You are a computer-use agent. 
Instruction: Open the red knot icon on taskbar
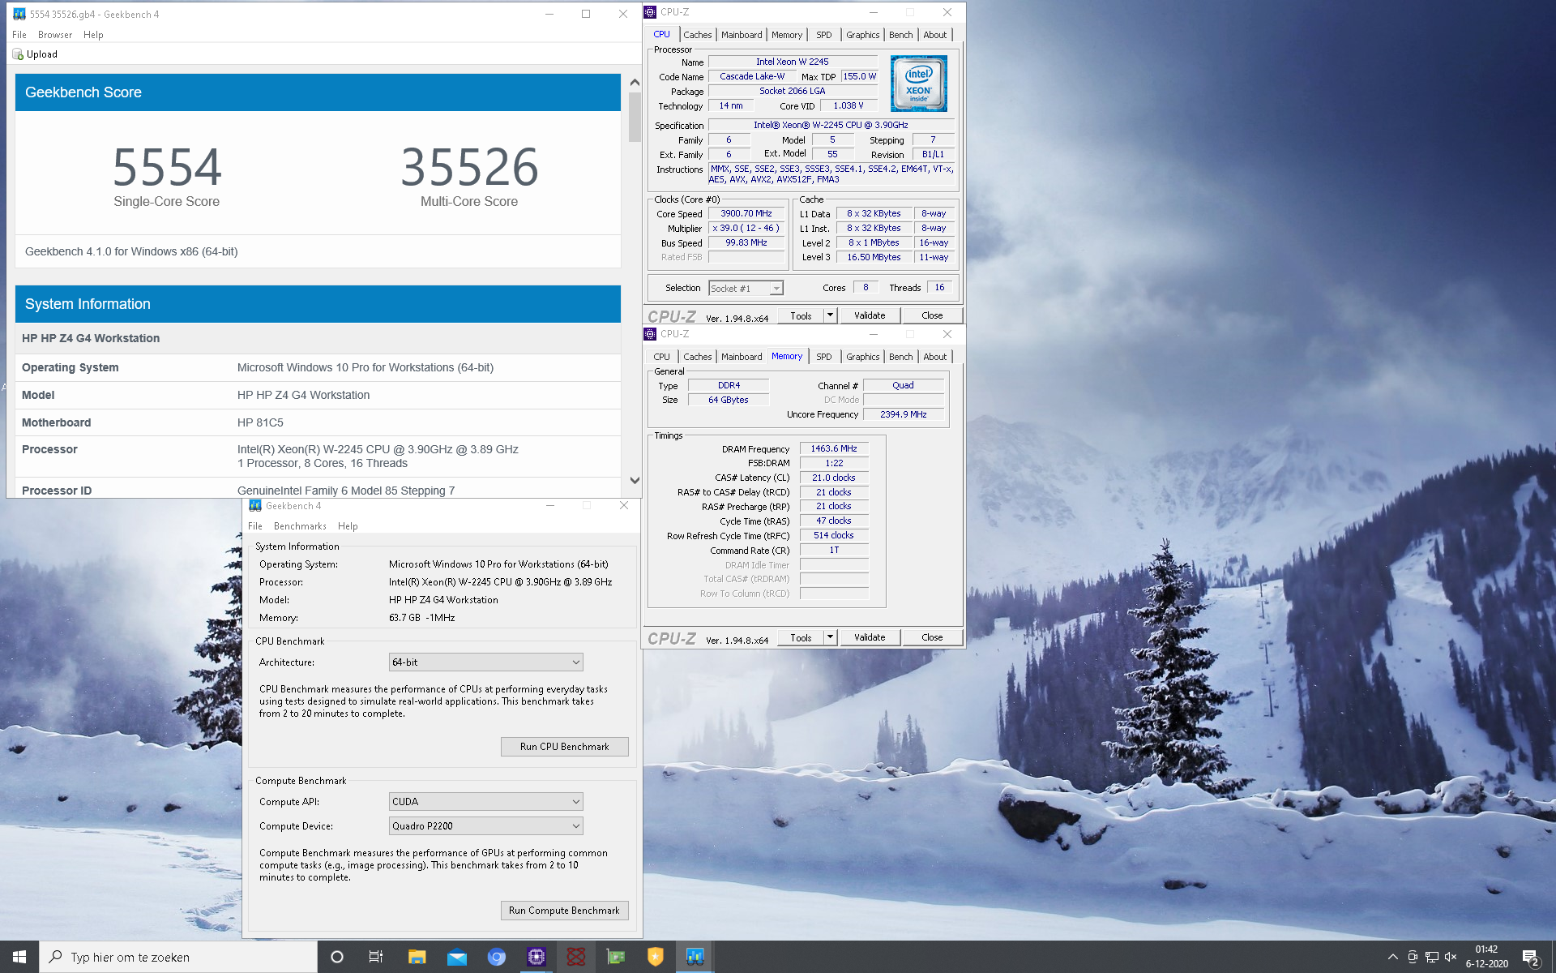576,957
